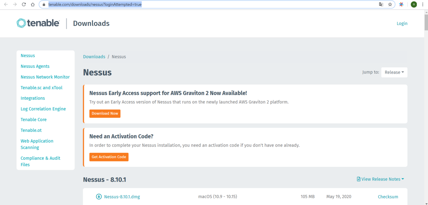Viewport: 428px width, 205px height.
Task: Go to Tenable.sc and xTool
Action: pos(41,88)
